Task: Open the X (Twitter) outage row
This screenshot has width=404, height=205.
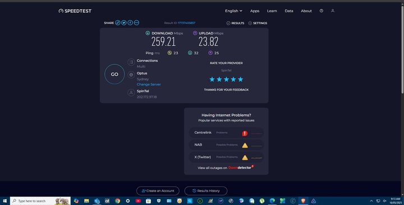Action: 226,157
